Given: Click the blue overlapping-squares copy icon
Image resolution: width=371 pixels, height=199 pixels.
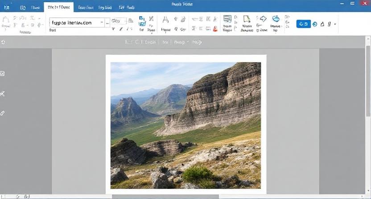Looking at the screenshot, I should pyautogui.click(x=142, y=21).
